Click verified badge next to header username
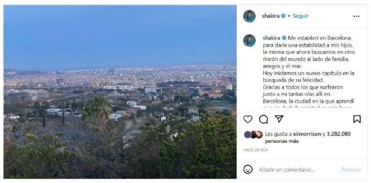This screenshot has height=183, width=371. (283, 16)
